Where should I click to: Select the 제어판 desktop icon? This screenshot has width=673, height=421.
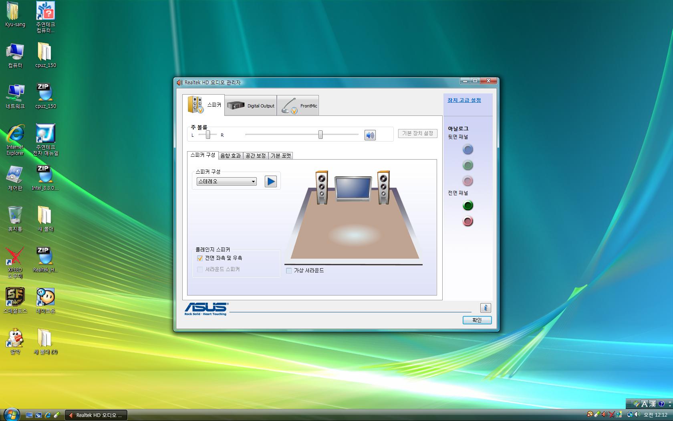pyautogui.click(x=15, y=178)
